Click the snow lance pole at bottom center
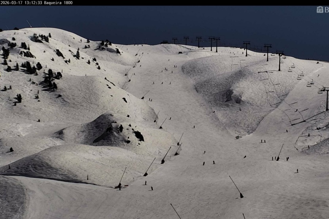Viewport: 329px width, 219px height. pos(175,211)
